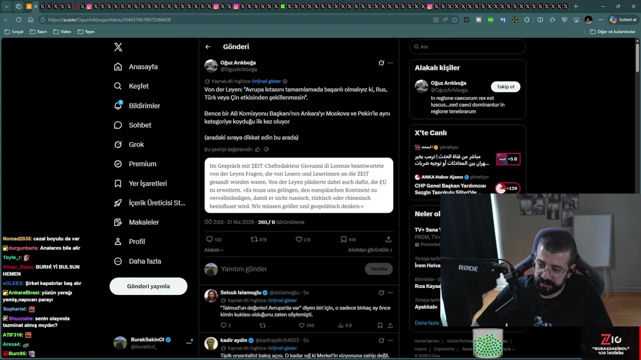Click Orijinali göster on the main post
The width and height of the screenshot is (641, 360).
pos(266,81)
